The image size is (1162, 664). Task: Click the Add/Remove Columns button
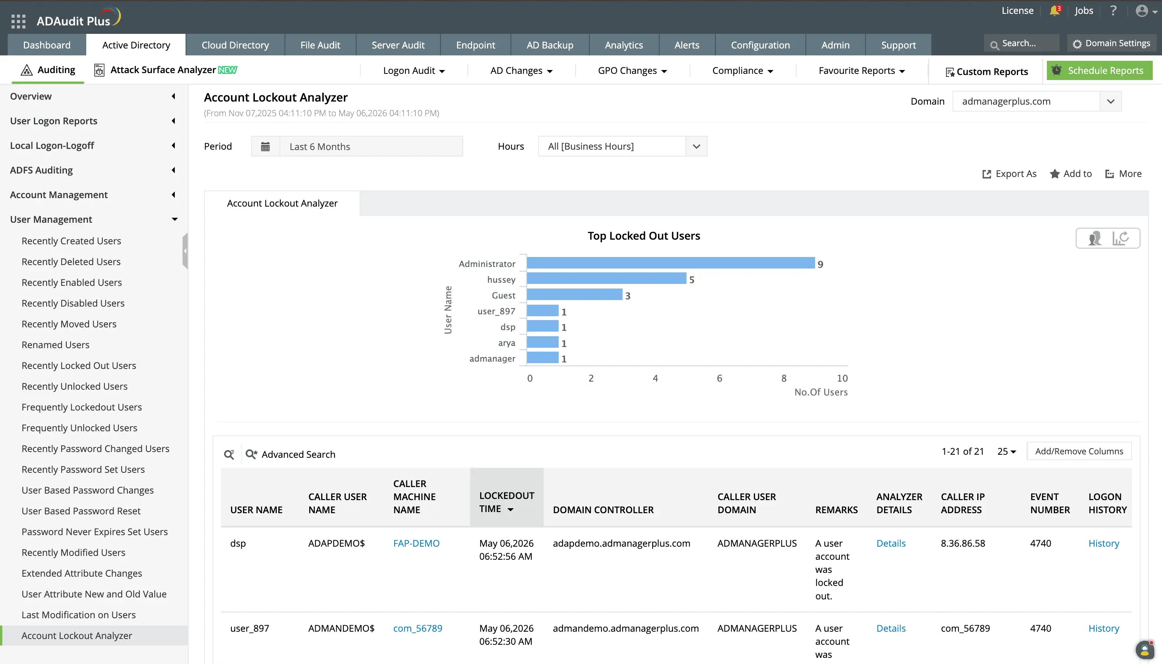[1079, 452]
